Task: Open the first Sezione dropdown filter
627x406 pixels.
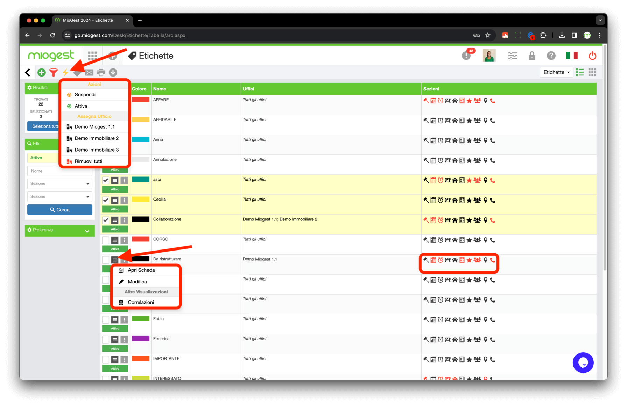Action: 60,184
